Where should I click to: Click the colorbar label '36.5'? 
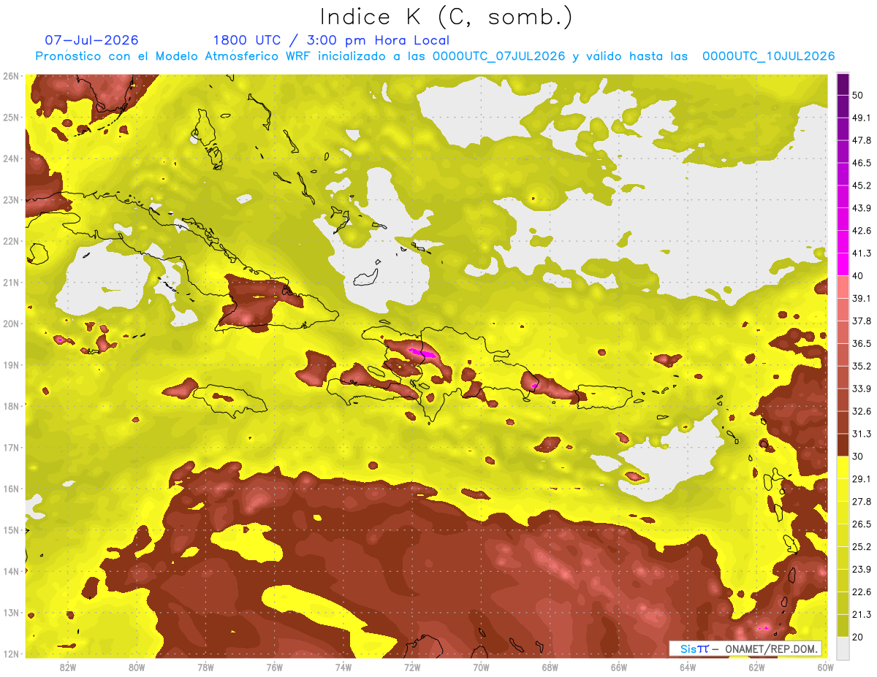pyautogui.click(x=861, y=343)
